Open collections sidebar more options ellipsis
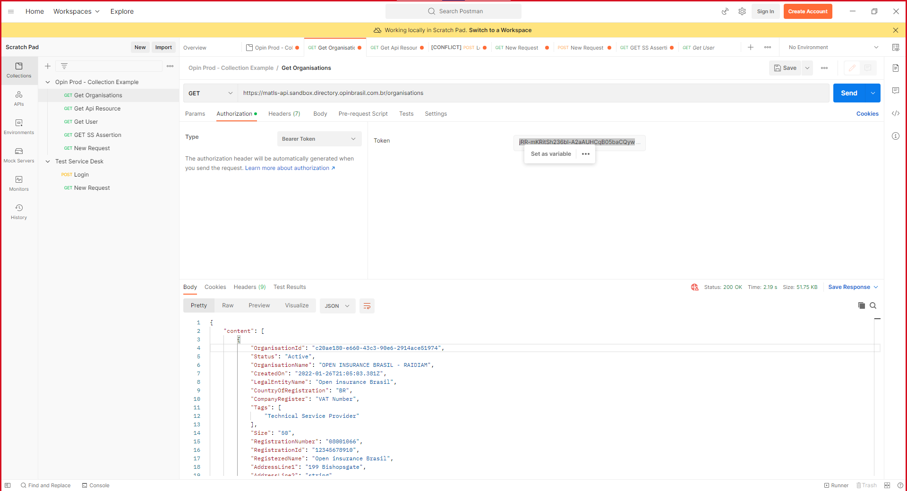This screenshot has width=907, height=491. [170, 66]
